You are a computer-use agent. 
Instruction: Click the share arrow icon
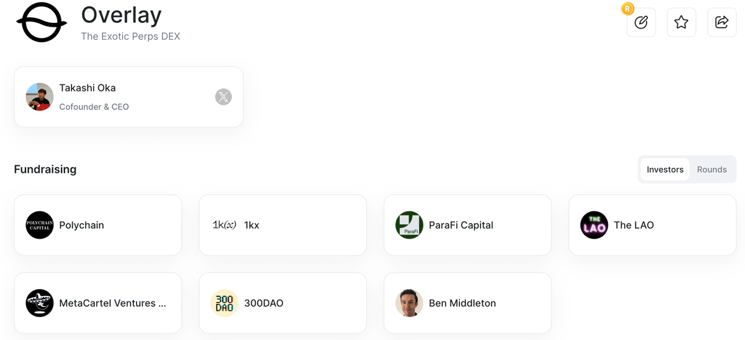[x=721, y=22]
